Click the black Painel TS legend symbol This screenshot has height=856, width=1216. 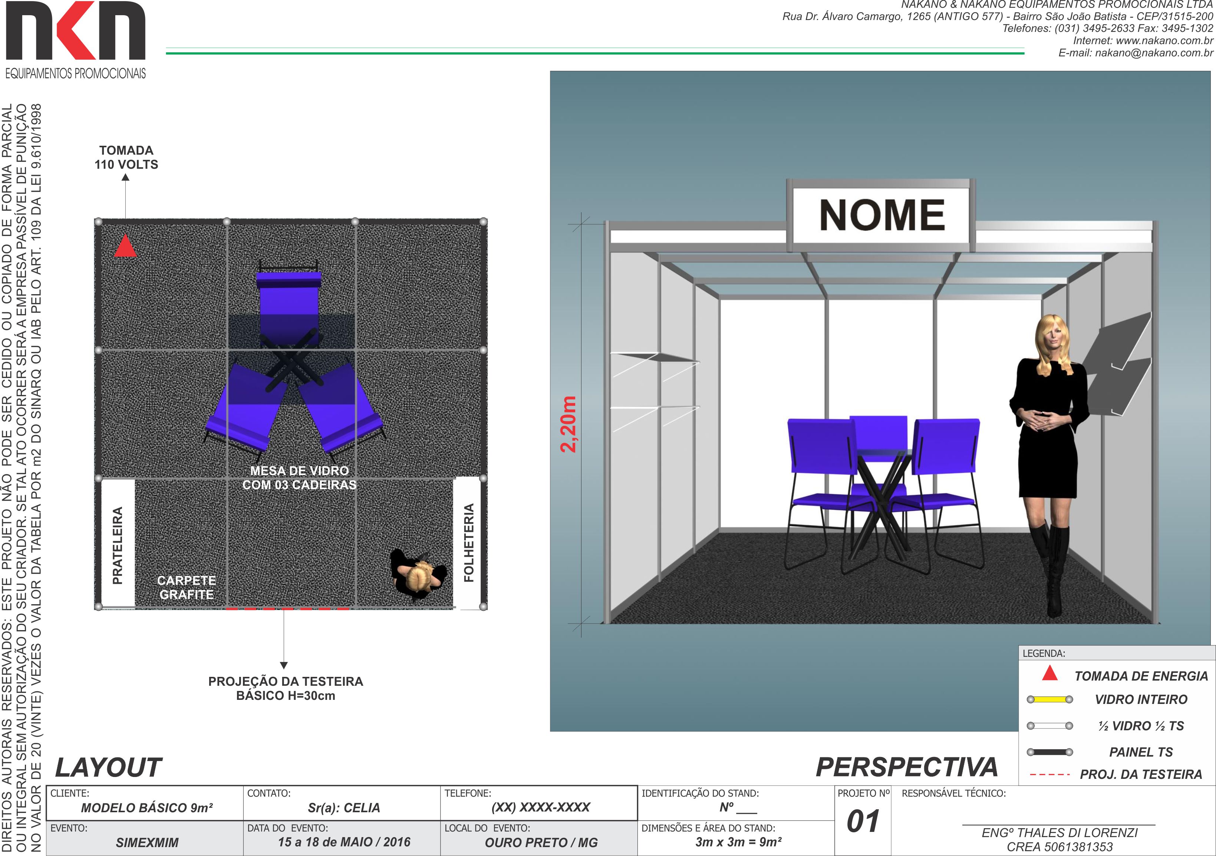(x=1049, y=752)
